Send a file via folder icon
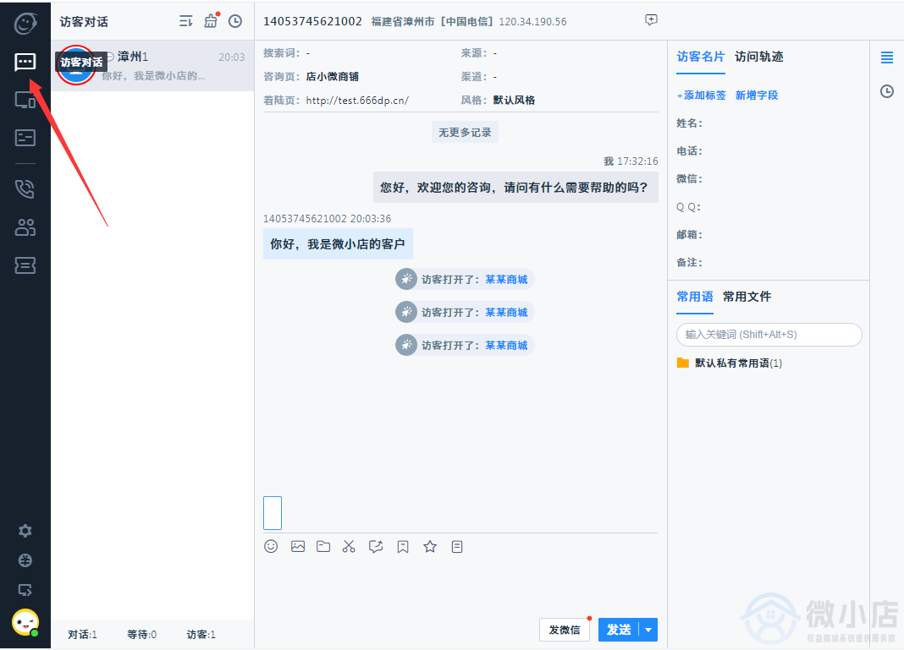The image size is (904, 650). click(x=323, y=546)
